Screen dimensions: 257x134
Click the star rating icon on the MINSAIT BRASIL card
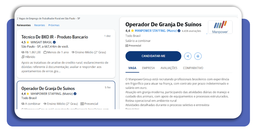tap(28, 42)
